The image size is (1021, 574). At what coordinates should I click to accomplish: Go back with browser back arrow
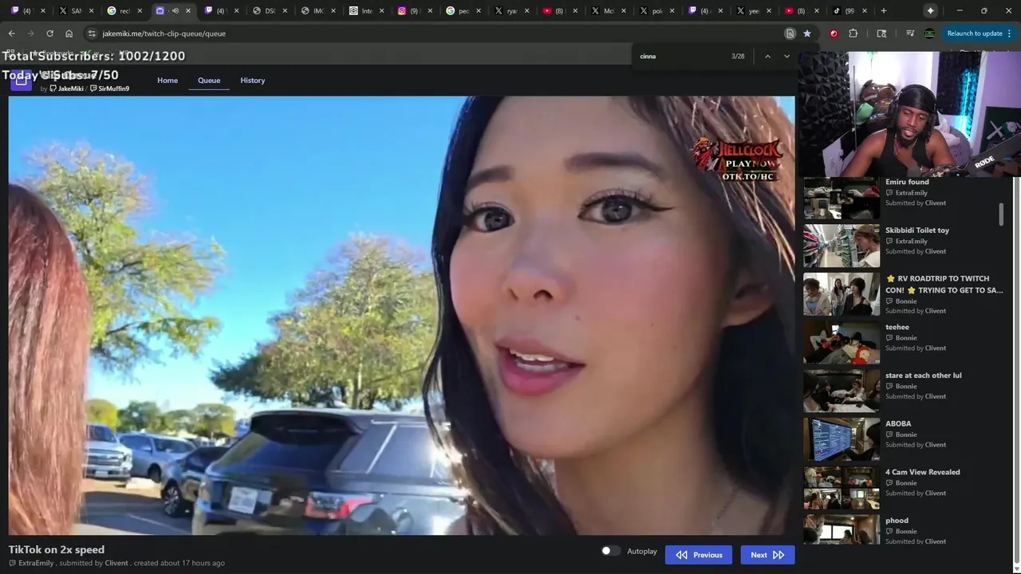click(x=11, y=33)
